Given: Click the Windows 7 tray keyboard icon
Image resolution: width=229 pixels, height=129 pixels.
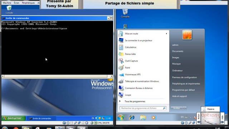Looking at the screenshot, I should click(x=186, y=117).
